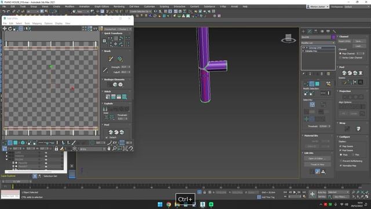Viewport: 371px width, 209px height.
Task: Click the lock selection icon in Edit UVWs
Action: tap(56, 149)
